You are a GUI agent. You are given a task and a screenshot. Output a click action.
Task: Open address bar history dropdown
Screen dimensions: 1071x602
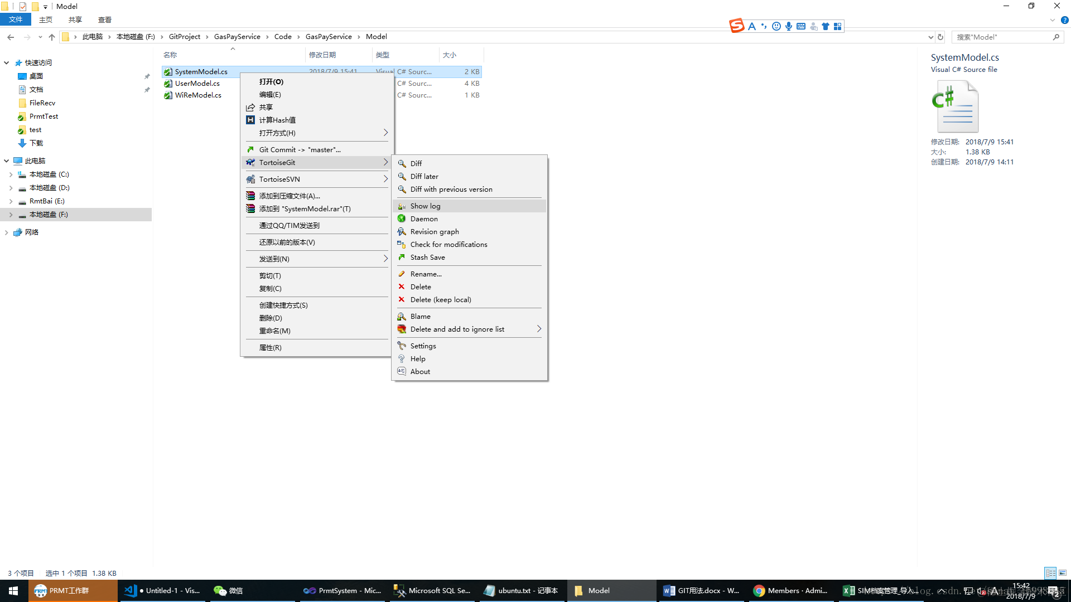pyautogui.click(x=930, y=37)
